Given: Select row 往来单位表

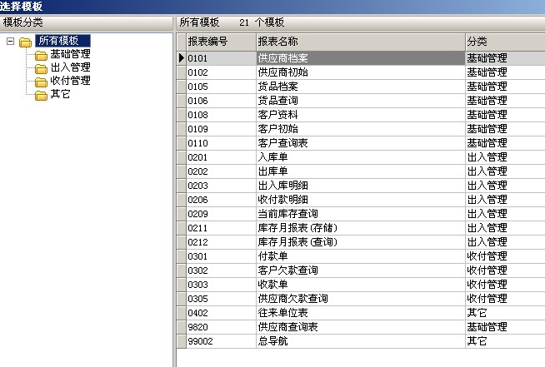Looking at the screenshot, I should pos(361,313).
